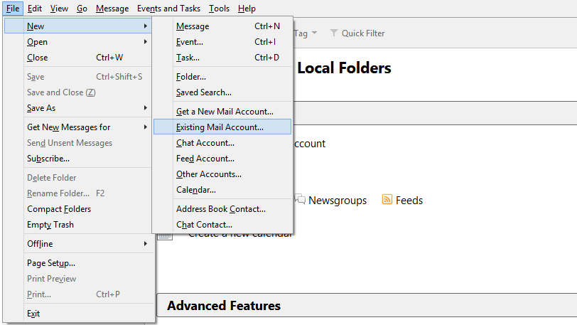Screen dimensions: 577x325
Task: Choose Save As in the File menu
Action: (77, 108)
